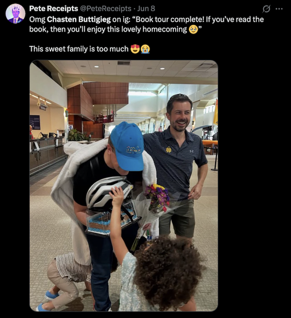Viewport: 291px width, 318px height.
Task: Open the three-dot more options menu
Action: [x=279, y=9]
